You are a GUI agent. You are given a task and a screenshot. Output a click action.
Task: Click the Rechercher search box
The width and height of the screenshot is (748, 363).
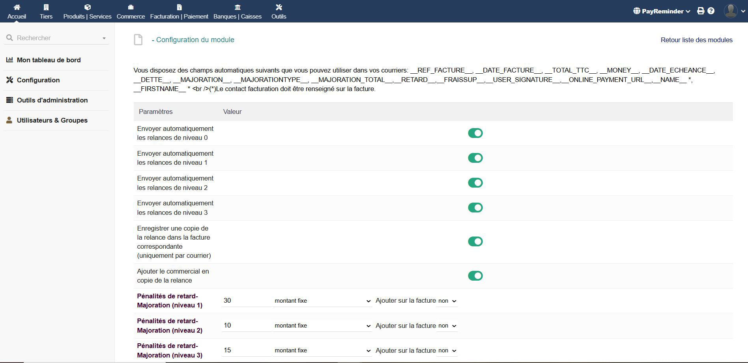[56, 38]
